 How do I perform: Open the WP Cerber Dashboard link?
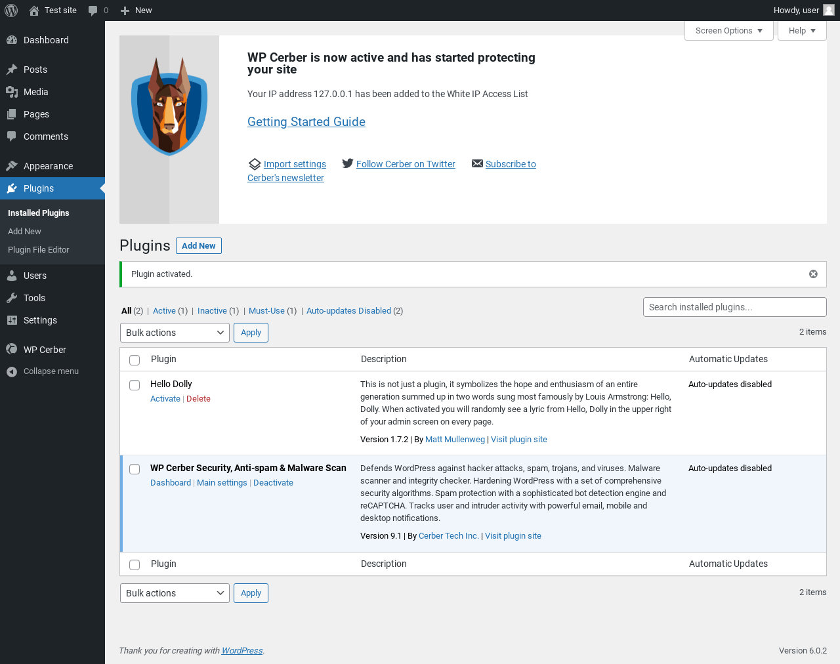[x=171, y=483]
